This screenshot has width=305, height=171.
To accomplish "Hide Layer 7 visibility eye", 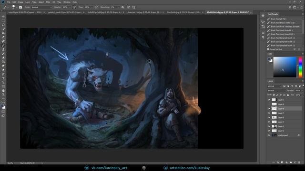I will (269, 113).
